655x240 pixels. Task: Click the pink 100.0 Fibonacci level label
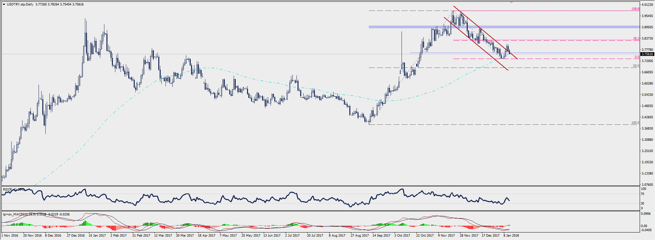(x=635, y=9)
